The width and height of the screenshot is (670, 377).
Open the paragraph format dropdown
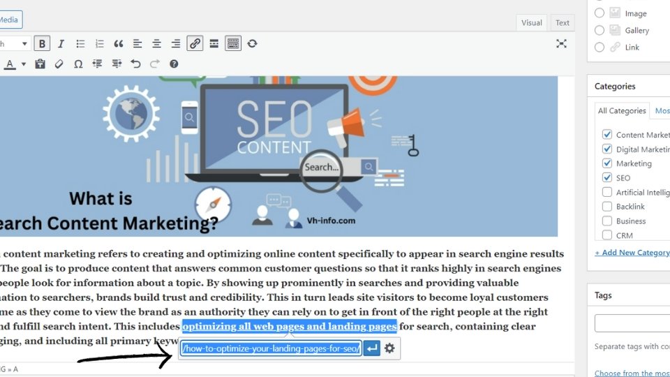(14, 43)
